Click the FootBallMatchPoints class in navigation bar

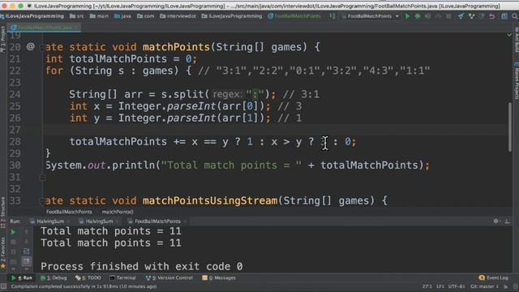294,16
